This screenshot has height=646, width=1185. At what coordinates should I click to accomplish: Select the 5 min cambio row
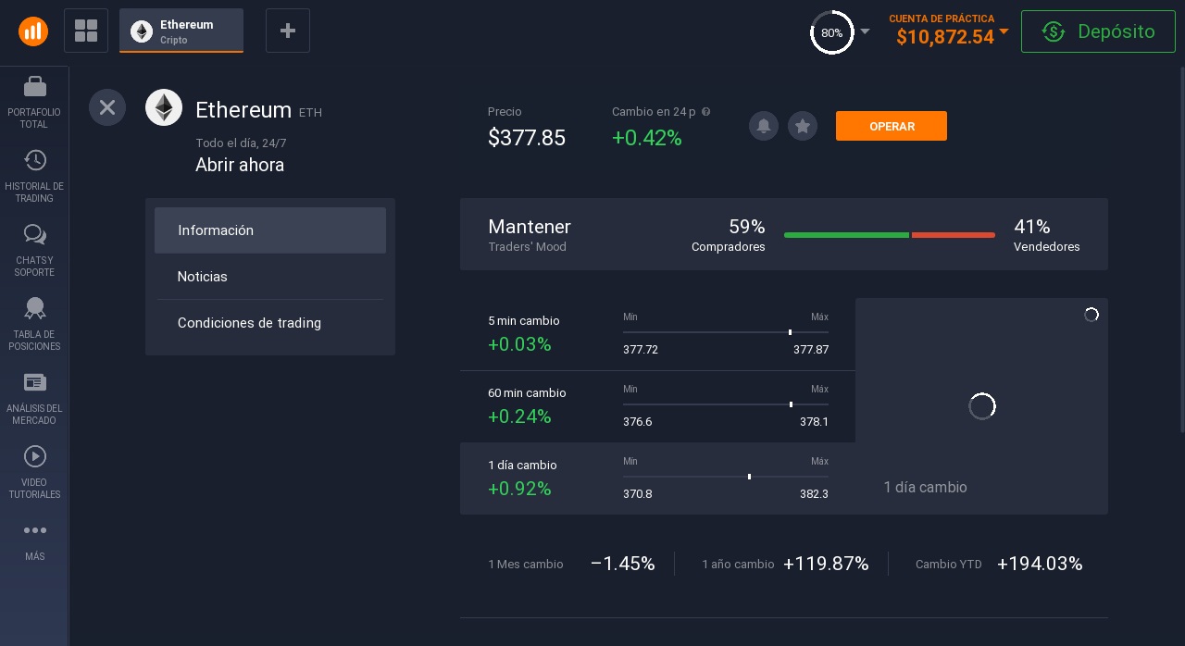657,334
